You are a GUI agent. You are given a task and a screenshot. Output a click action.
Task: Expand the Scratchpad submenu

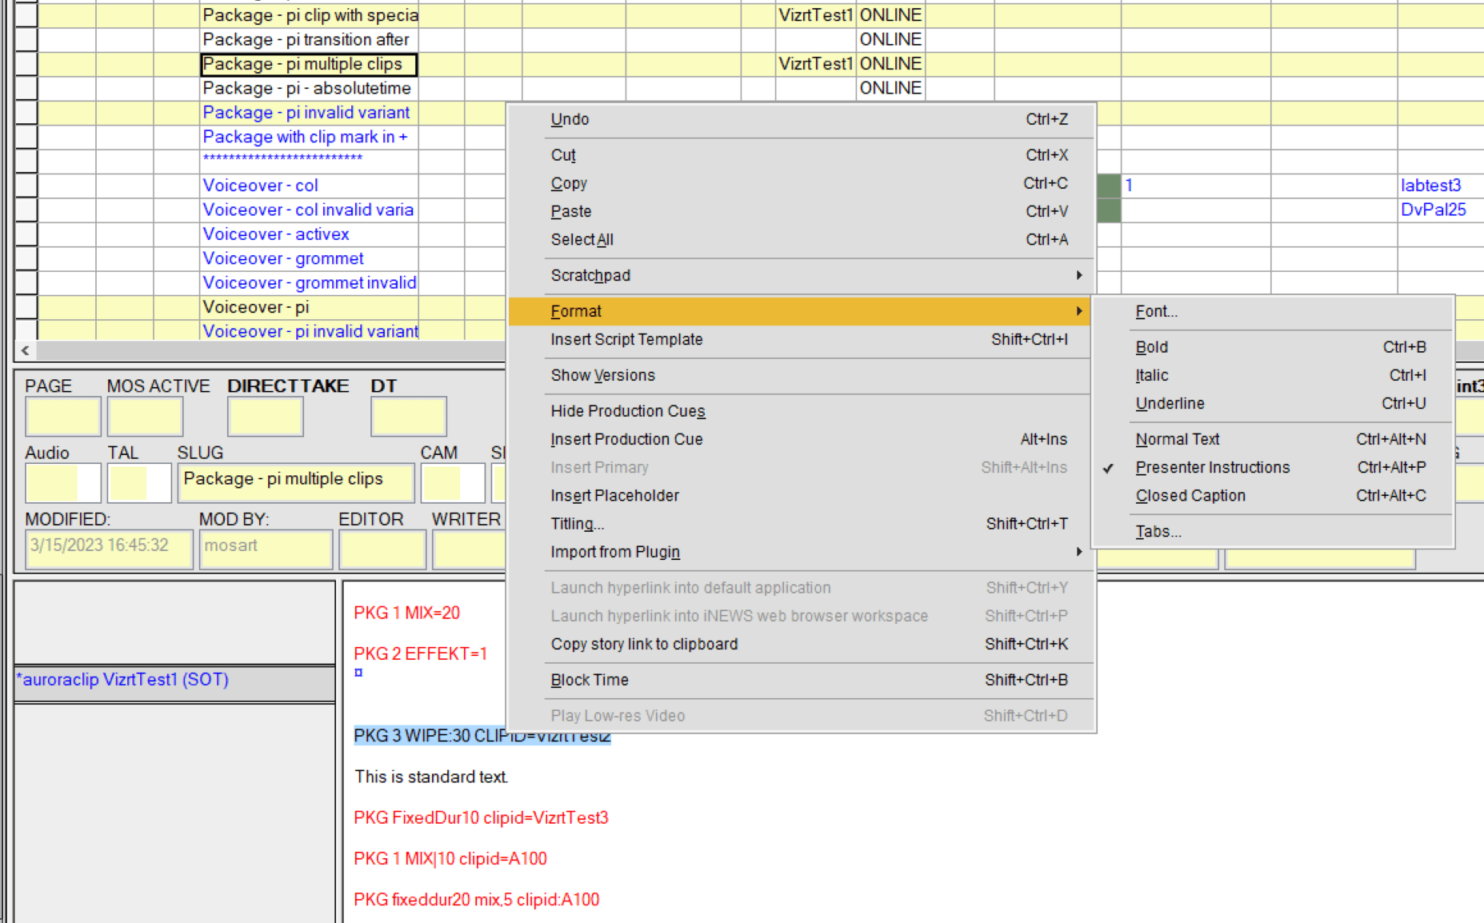click(x=590, y=275)
